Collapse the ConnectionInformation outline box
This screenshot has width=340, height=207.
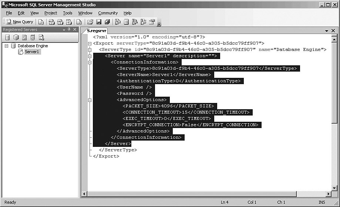click(x=90, y=62)
